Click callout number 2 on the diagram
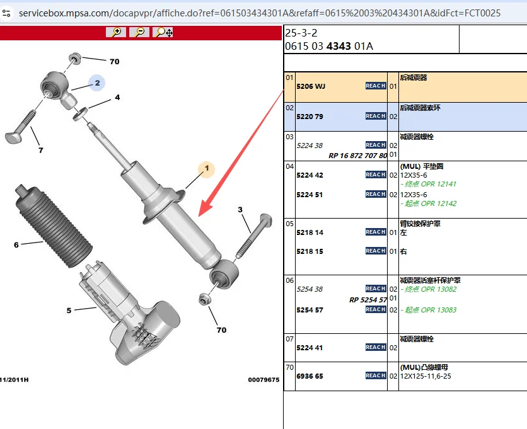The width and height of the screenshot is (527, 429). tap(97, 83)
